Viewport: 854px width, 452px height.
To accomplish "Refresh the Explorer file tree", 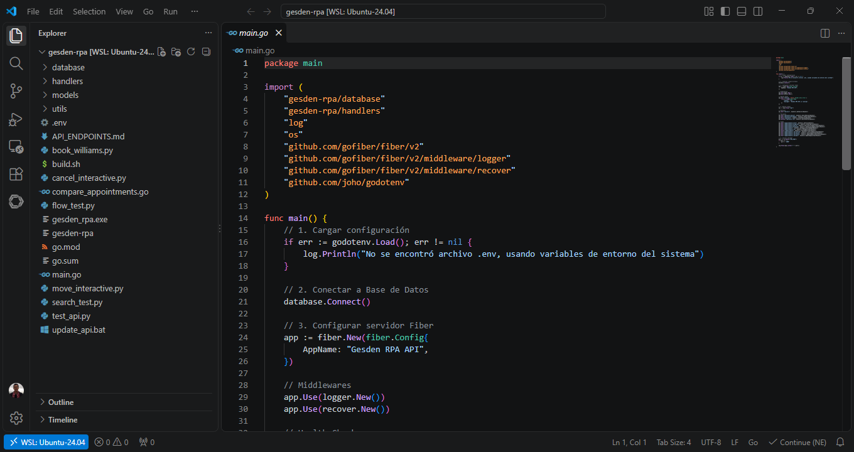I will (191, 52).
